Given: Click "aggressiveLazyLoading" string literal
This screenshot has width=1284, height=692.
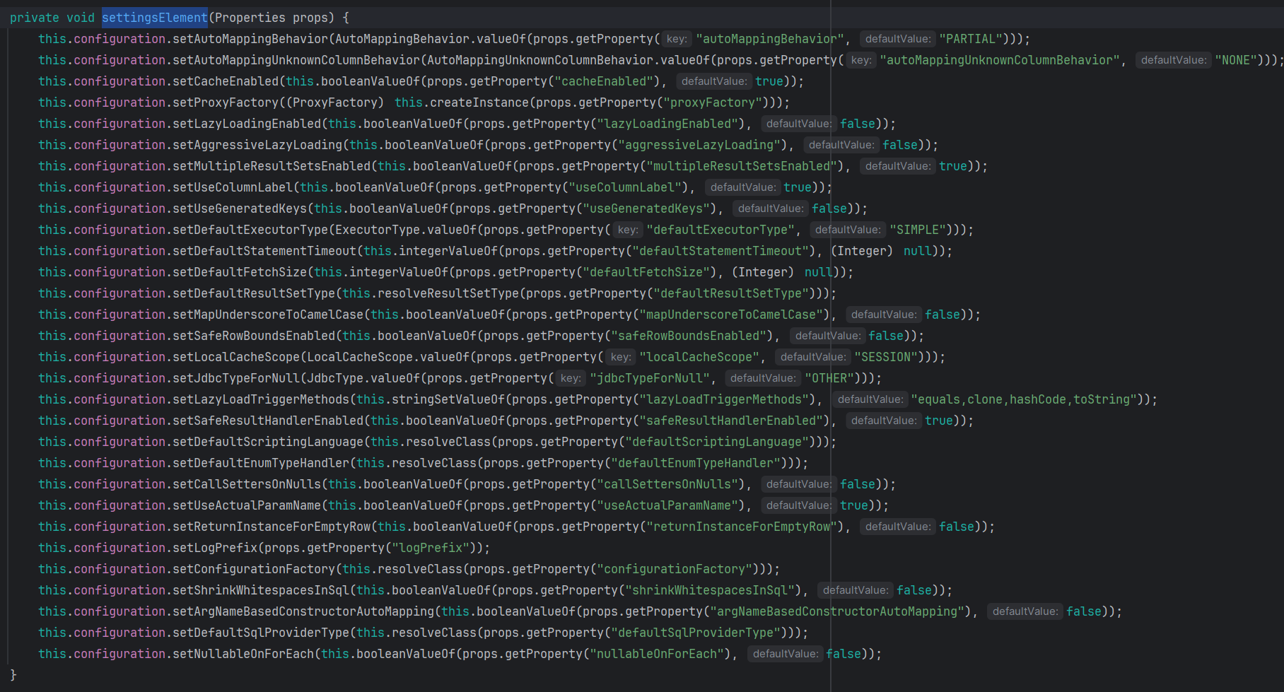Looking at the screenshot, I should click(x=699, y=145).
